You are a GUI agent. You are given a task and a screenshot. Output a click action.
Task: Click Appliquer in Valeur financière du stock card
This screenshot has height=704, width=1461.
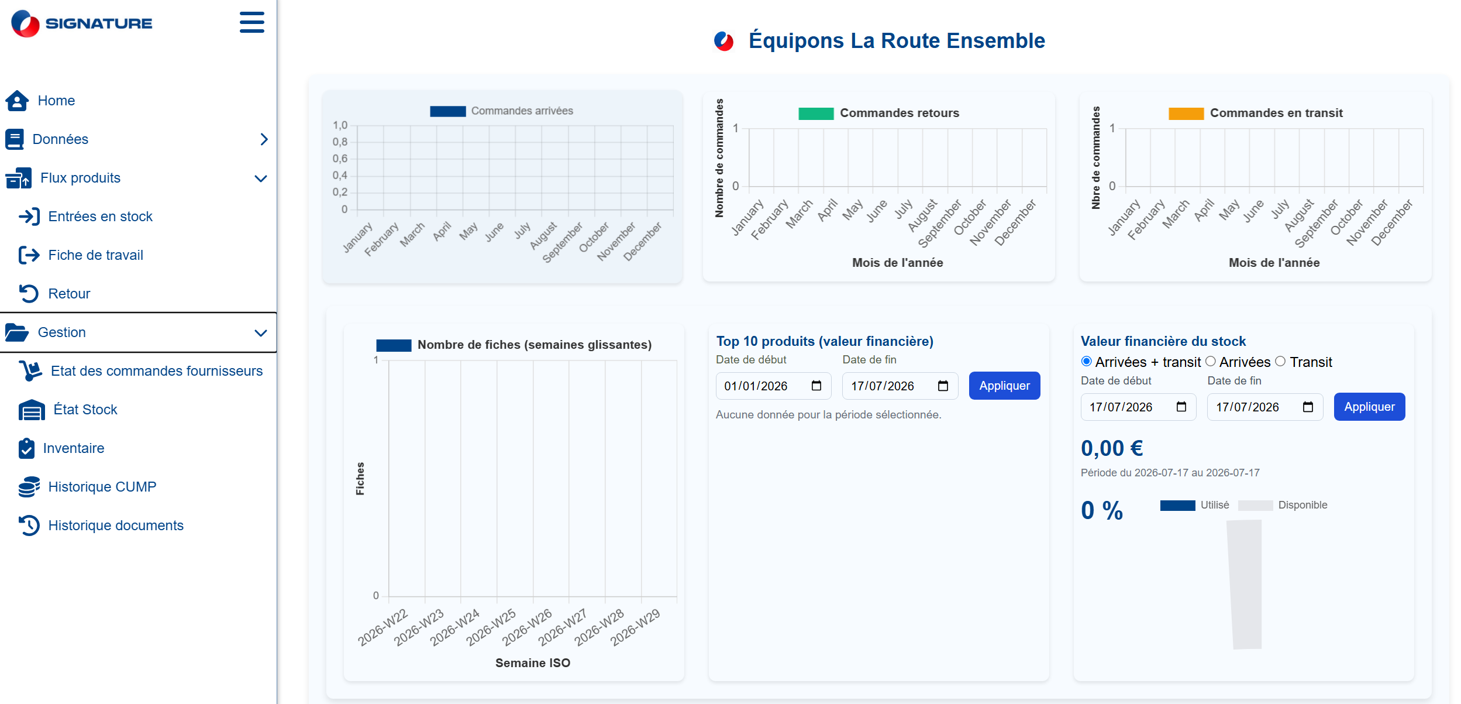point(1369,407)
